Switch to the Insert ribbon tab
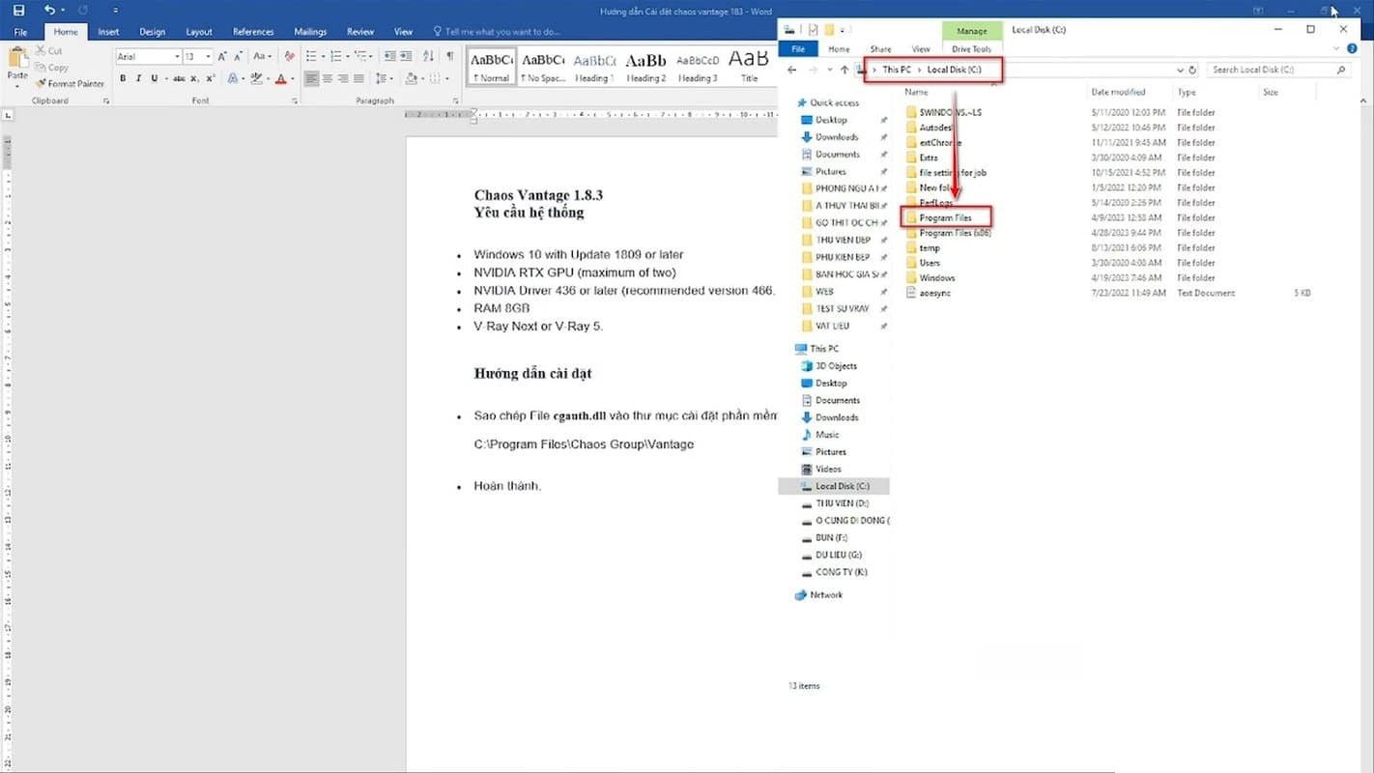 pos(108,32)
